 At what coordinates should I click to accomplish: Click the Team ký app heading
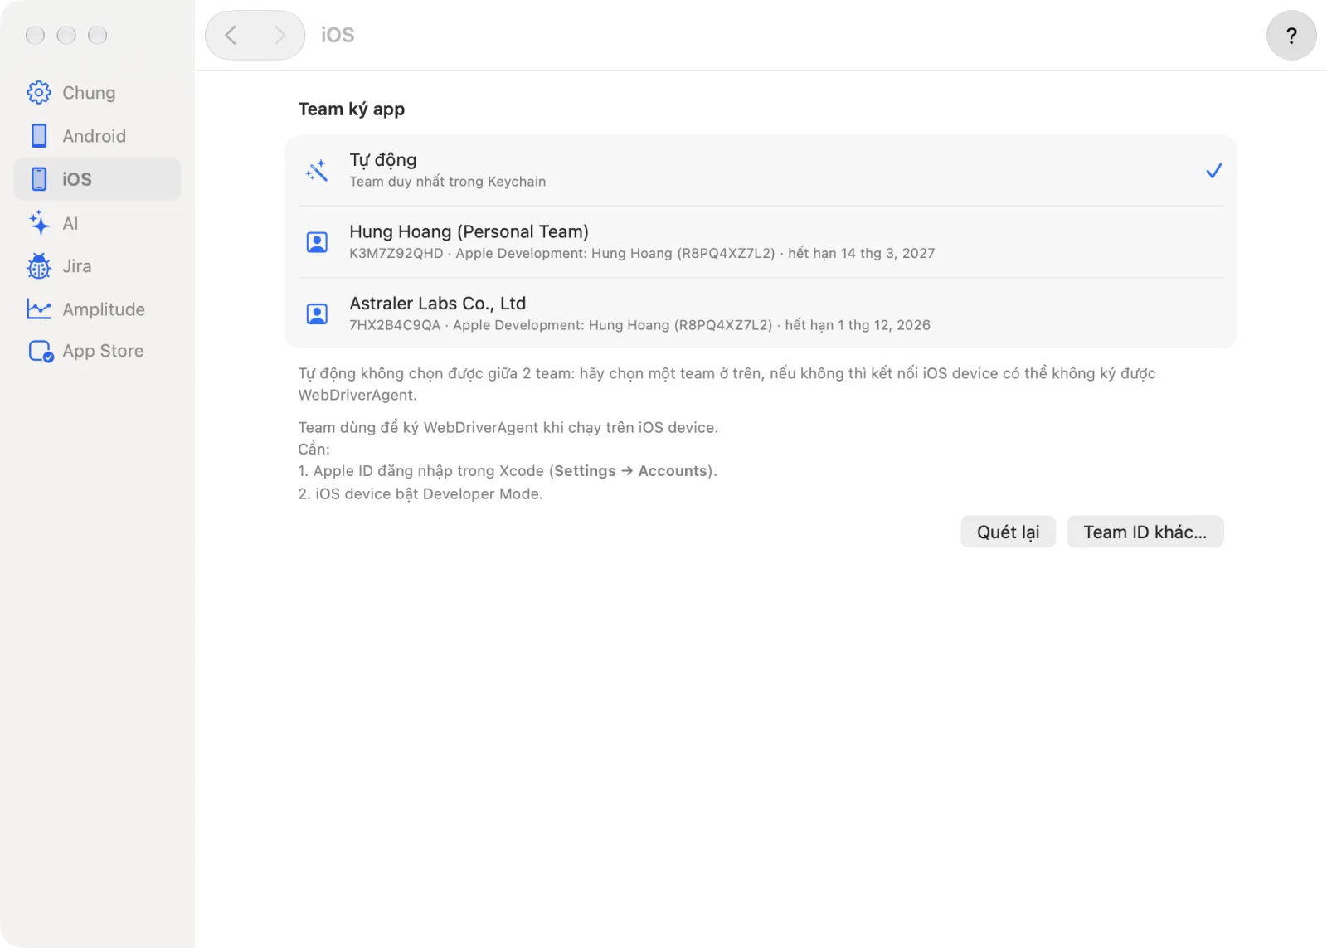click(352, 109)
